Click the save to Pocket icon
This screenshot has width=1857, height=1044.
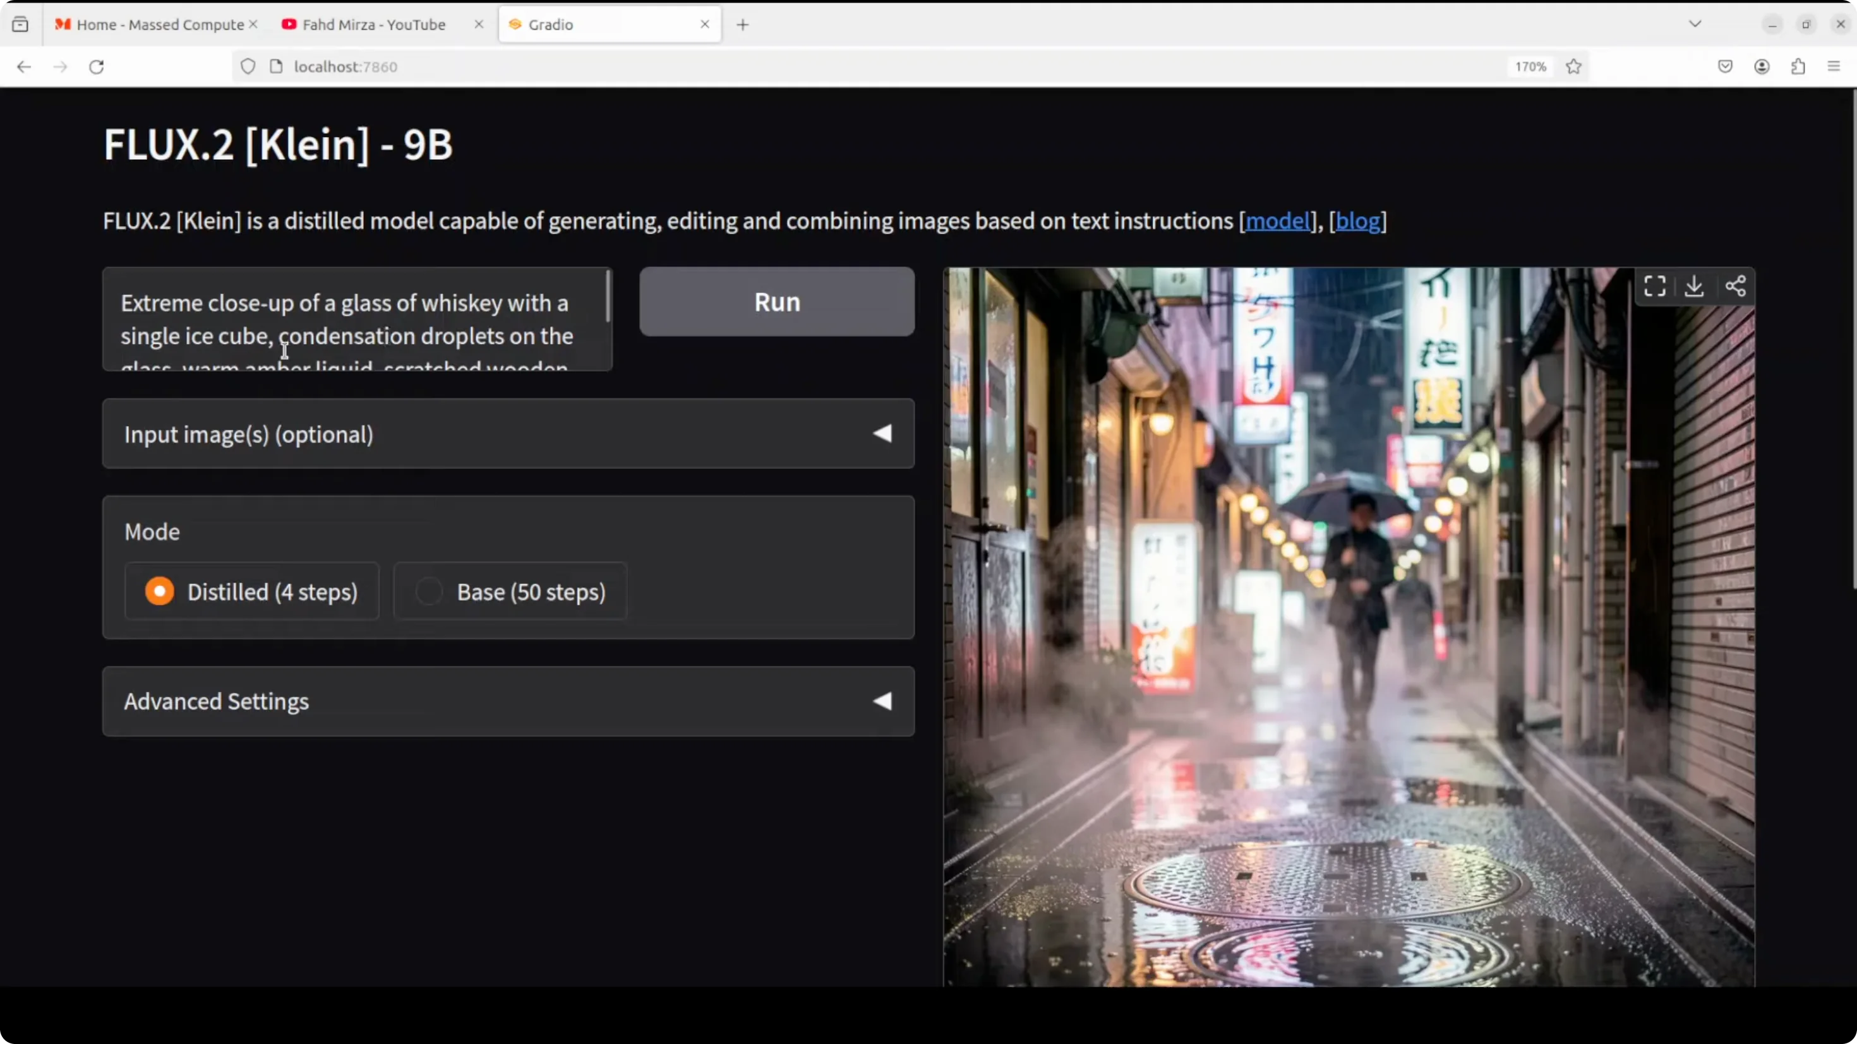(x=1725, y=66)
